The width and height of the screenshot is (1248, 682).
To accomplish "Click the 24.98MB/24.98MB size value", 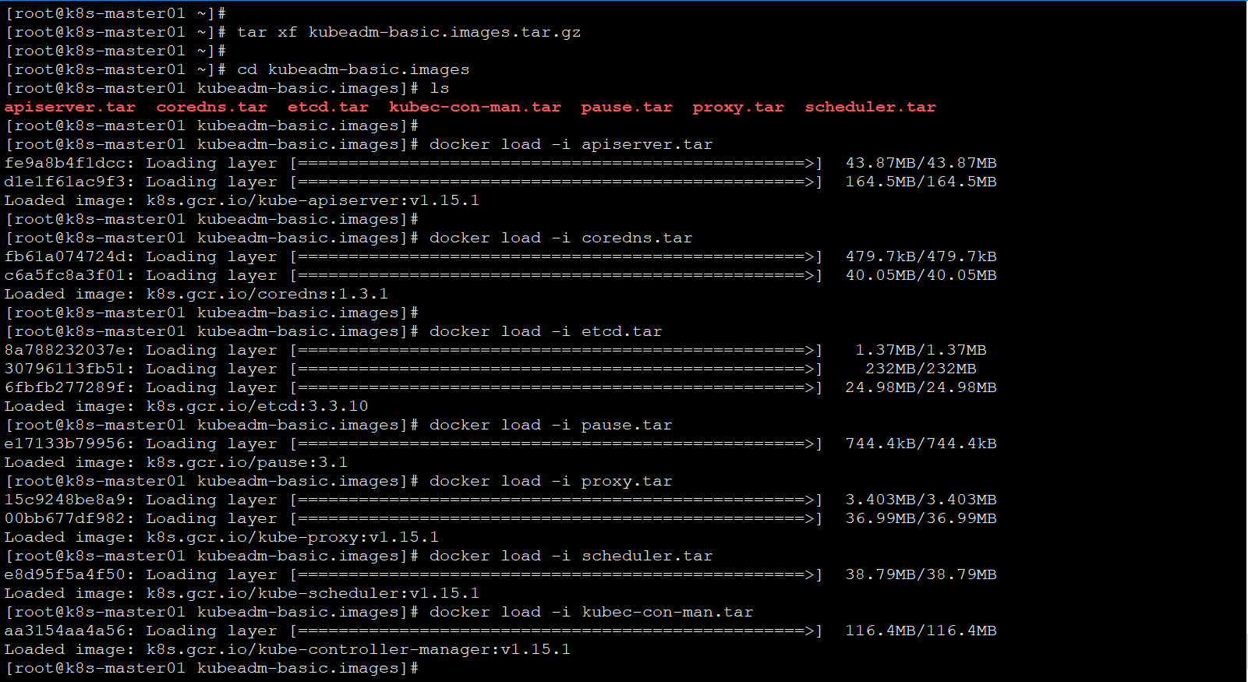I will 921,387.
